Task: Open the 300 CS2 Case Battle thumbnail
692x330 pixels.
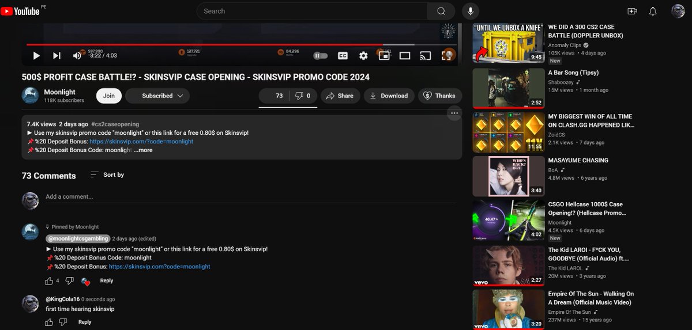Action: click(x=508, y=43)
